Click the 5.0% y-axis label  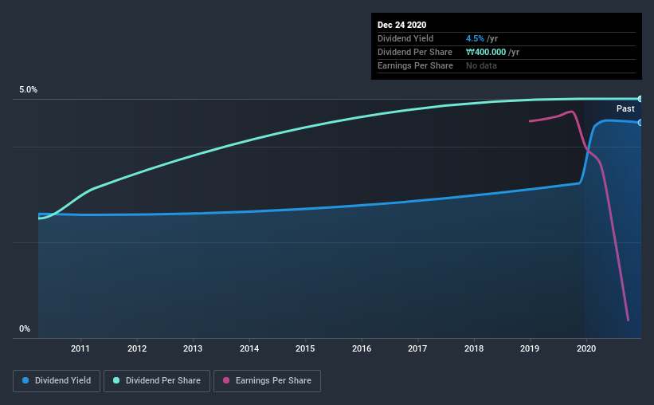28,90
